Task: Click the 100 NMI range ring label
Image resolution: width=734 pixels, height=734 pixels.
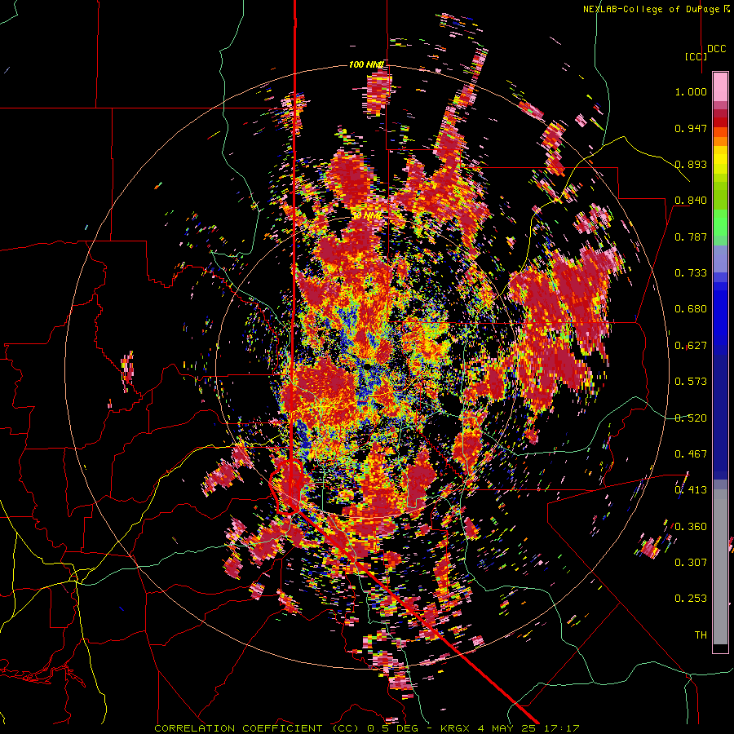Action: (366, 64)
